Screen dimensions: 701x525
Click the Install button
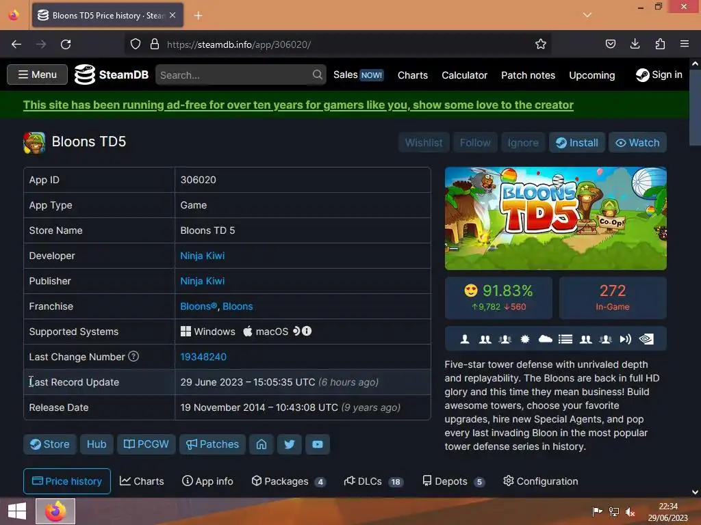(576, 142)
